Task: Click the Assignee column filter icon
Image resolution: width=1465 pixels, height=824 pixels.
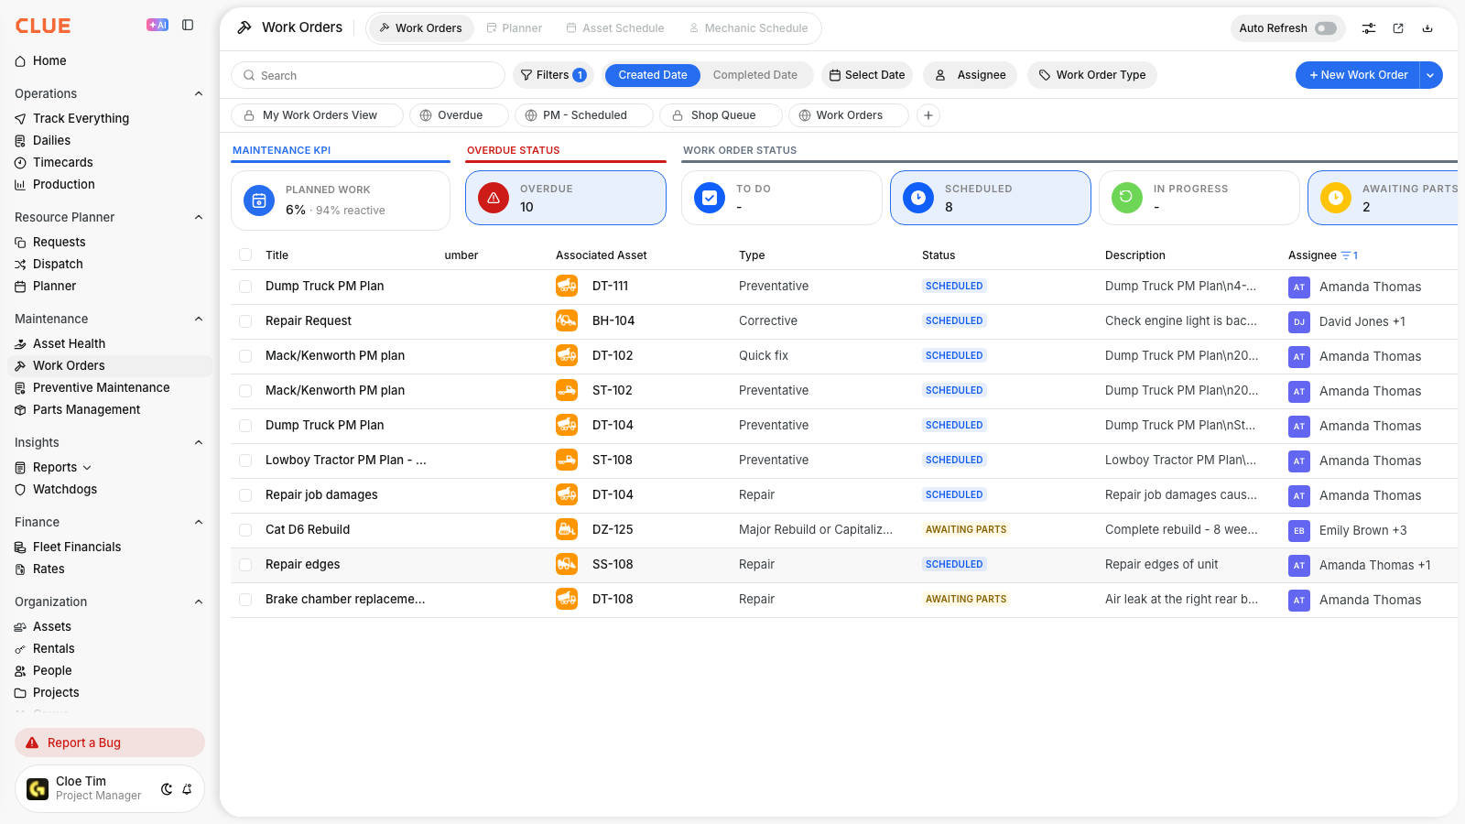Action: point(1346,255)
